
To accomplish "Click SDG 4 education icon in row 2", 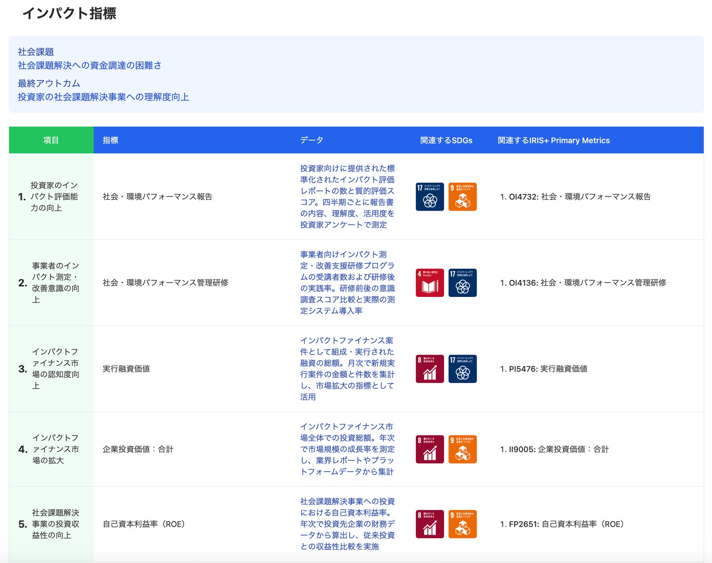I will 430,283.
